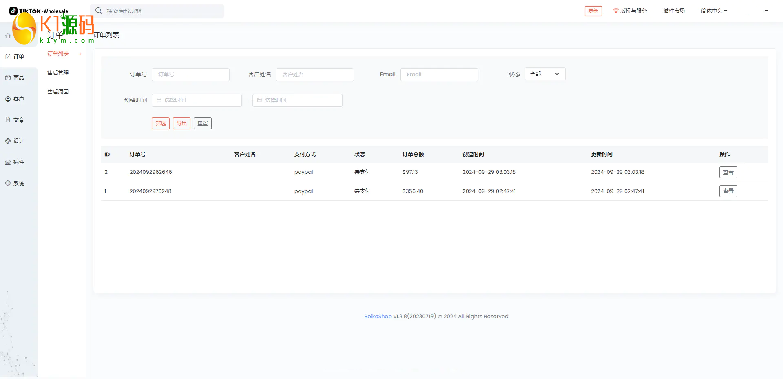Focus the 订单号 order number input field
The height and width of the screenshot is (379, 783).
point(190,74)
